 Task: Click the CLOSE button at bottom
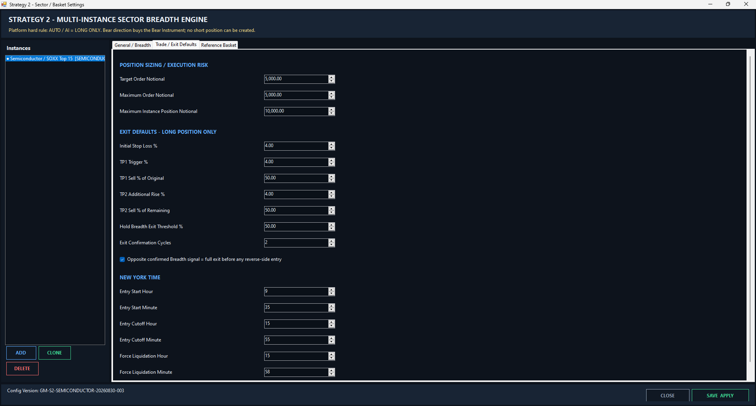667,395
